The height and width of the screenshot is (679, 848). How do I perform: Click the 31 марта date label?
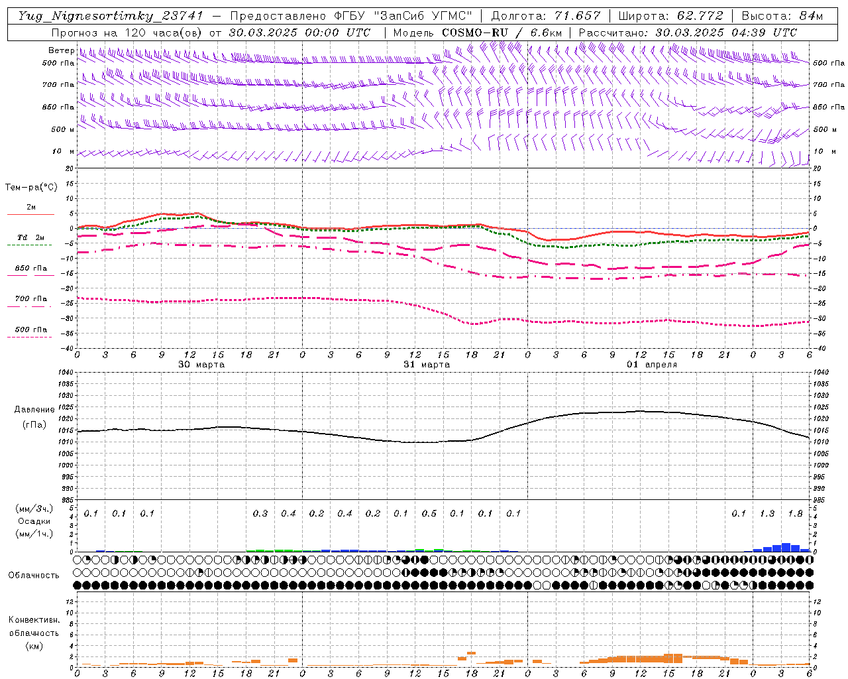coord(427,364)
